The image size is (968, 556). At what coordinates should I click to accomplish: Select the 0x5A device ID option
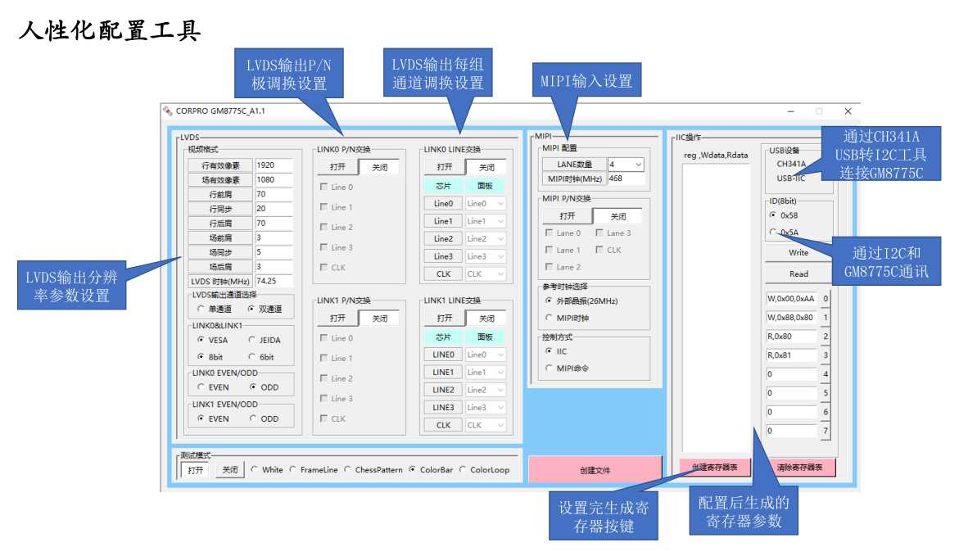(772, 233)
